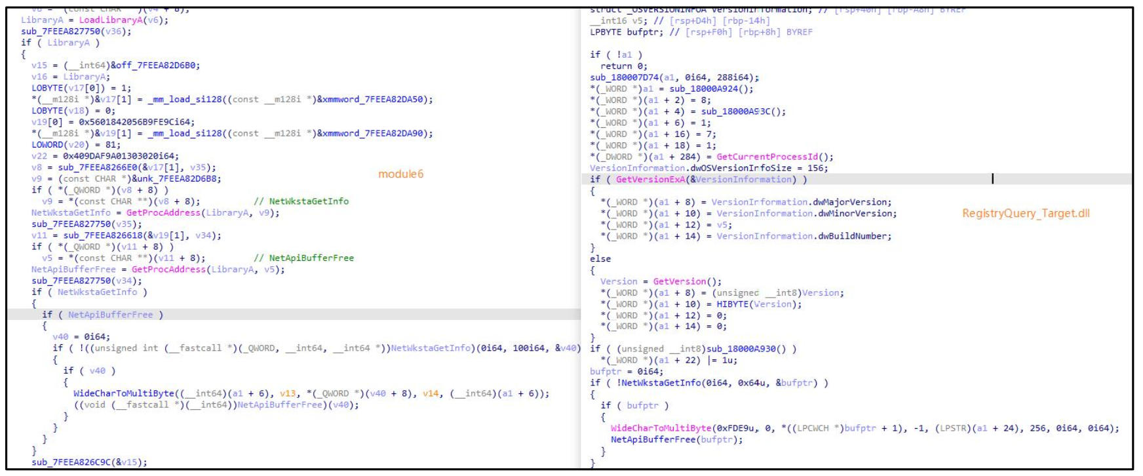The width and height of the screenshot is (1143, 476).
Task: Click the line LibraryA = LoadLibraryA(v6);
Action: [x=94, y=20]
